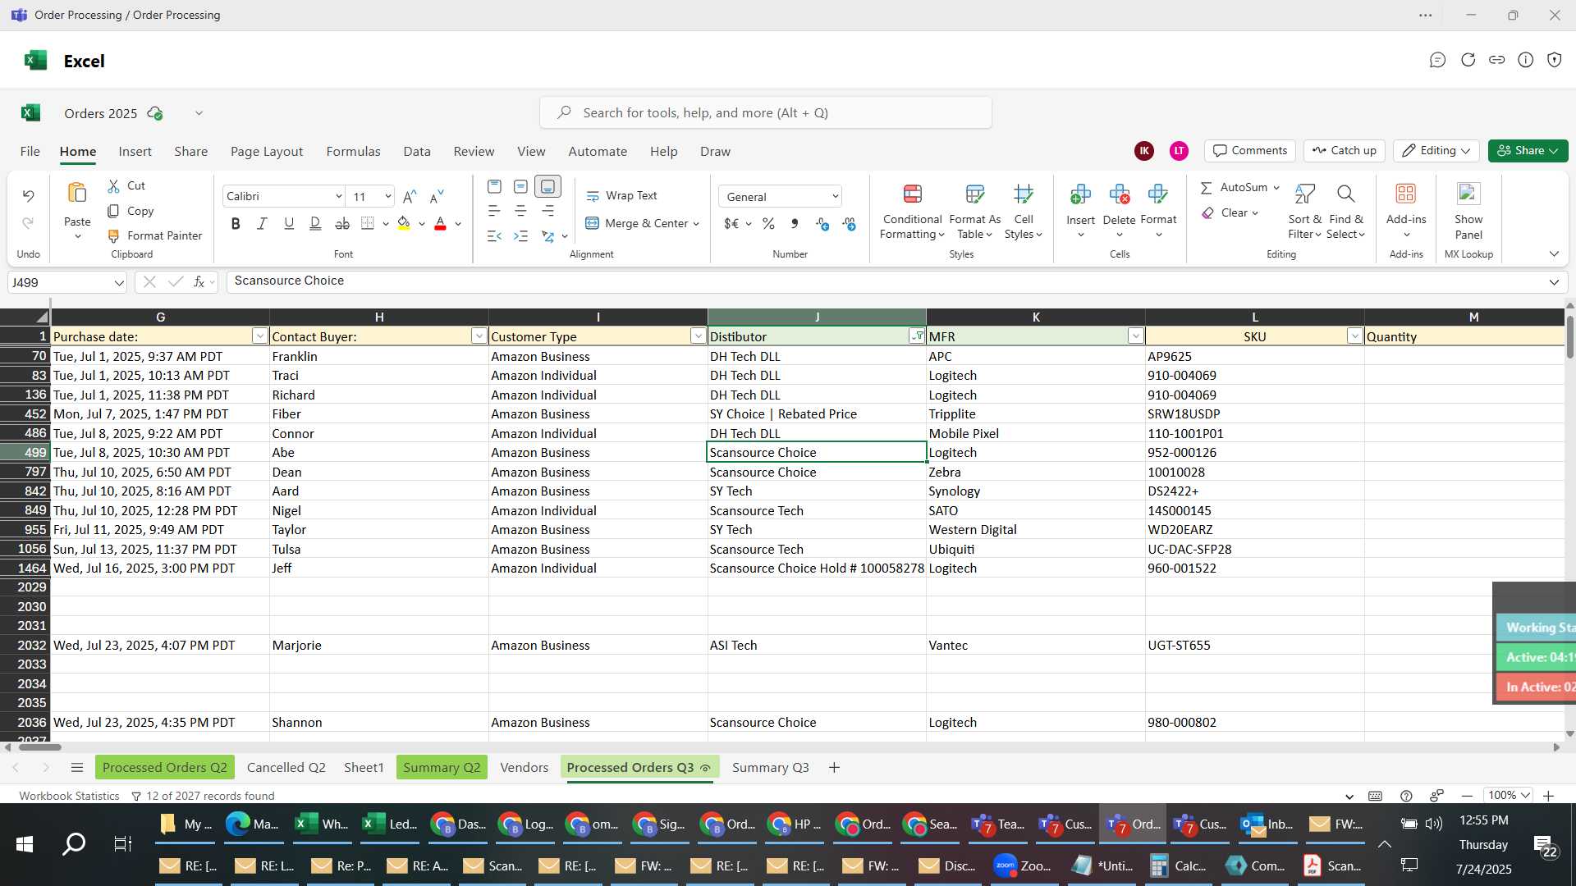The image size is (1576, 886).
Task: Toggle Italic formatting
Action: [262, 223]
